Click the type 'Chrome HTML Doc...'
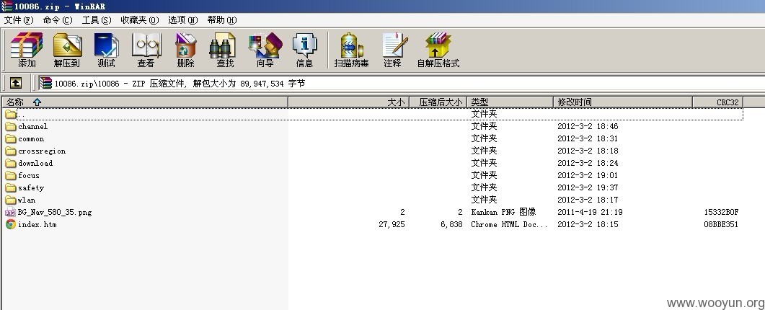 coord(509,224)
